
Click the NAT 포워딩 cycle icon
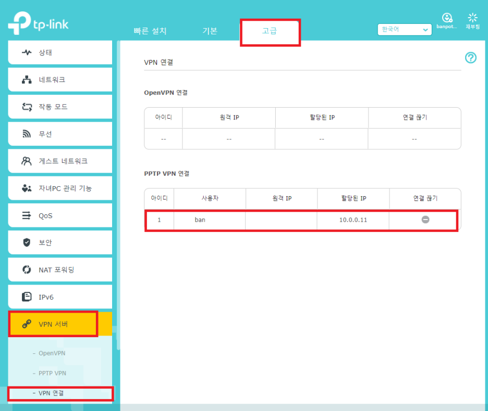pyautogui.click(x=27, y=269)
